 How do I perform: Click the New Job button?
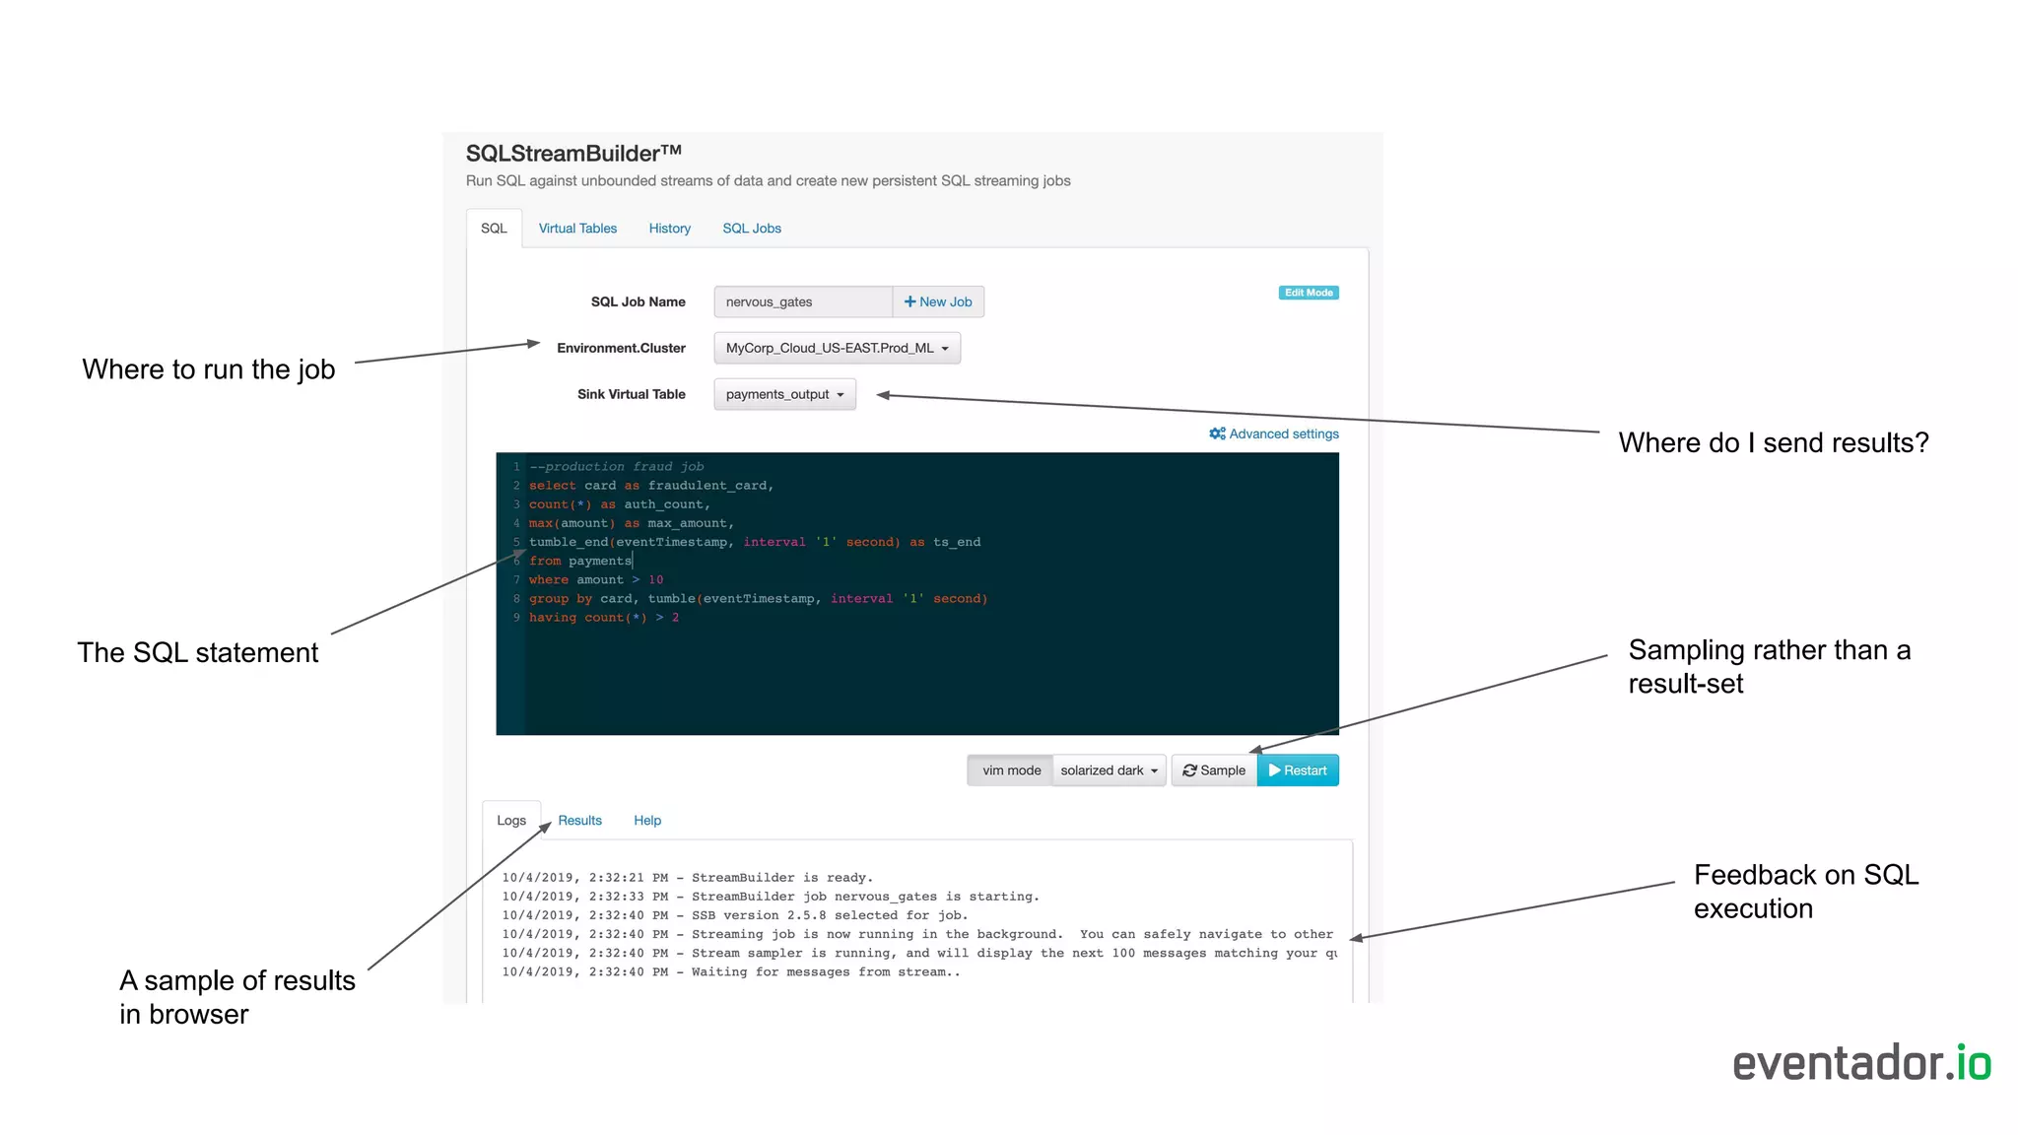pos(938,301)
